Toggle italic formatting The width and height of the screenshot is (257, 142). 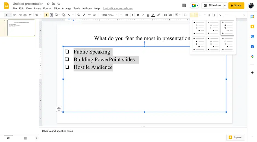click(x=143, y=15)
